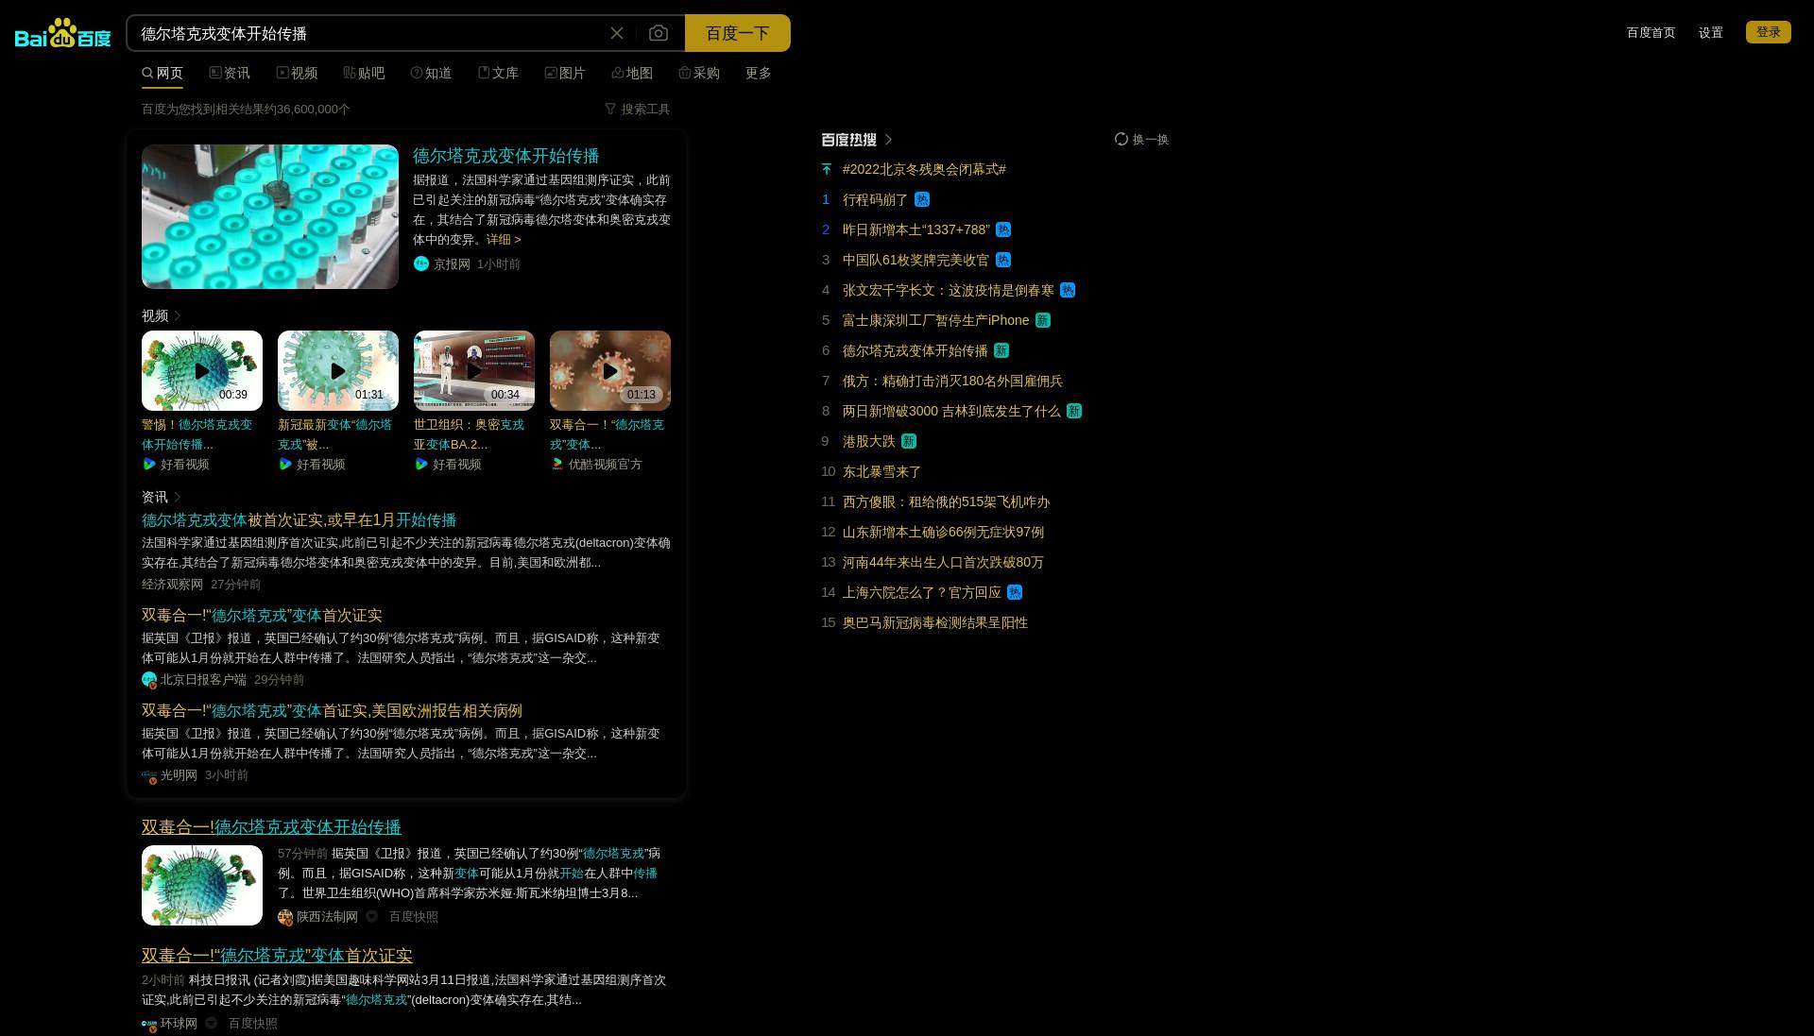The height and width of the screenshot is (1036, 1814).
Task: Go to 百度首页 link
Action: (x=1651, y=32)
